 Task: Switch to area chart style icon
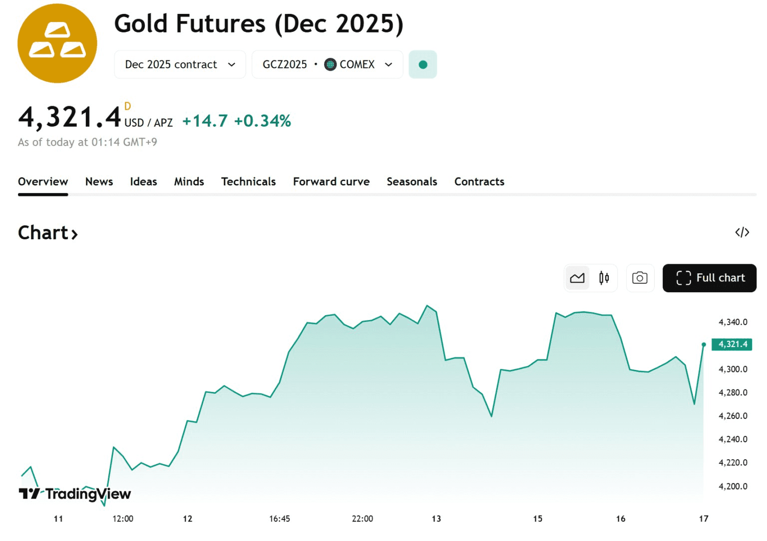tap(577, 278)
